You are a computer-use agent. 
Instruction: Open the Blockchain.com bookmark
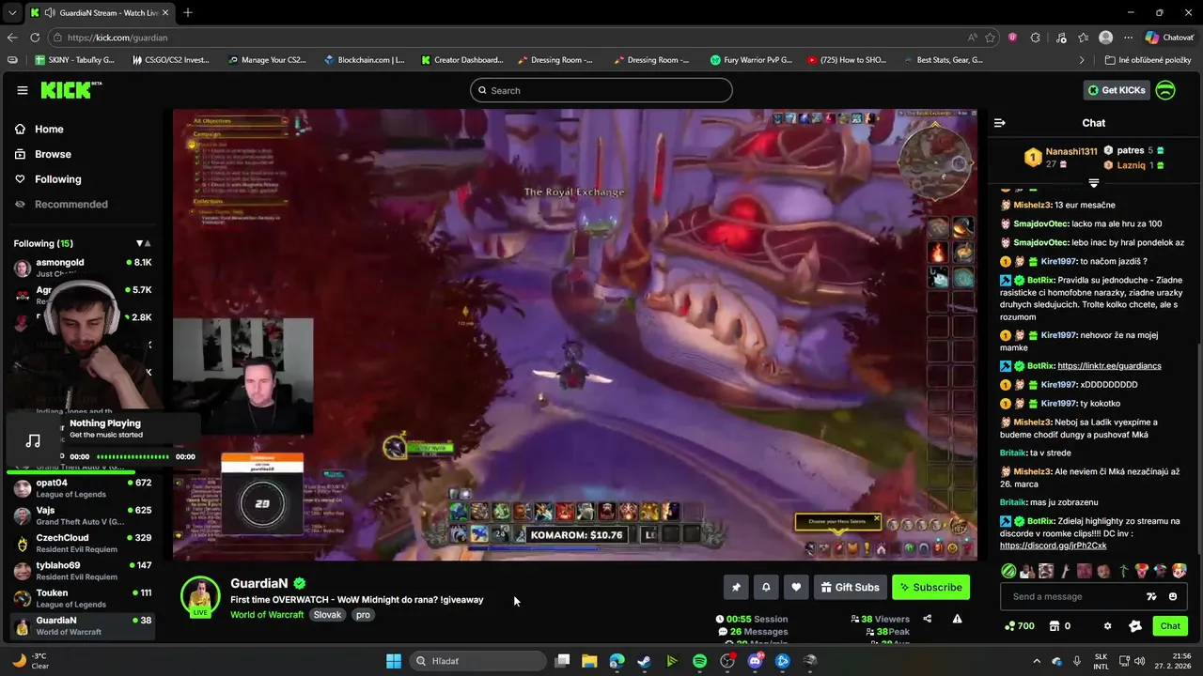point(364,60)
